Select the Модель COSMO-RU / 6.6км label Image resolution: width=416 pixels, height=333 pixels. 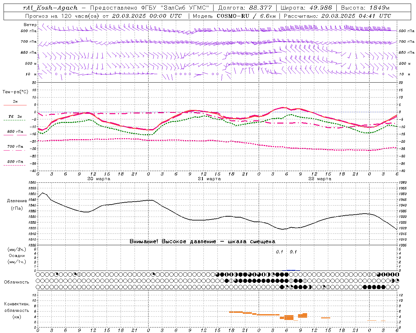coord(234,16)
